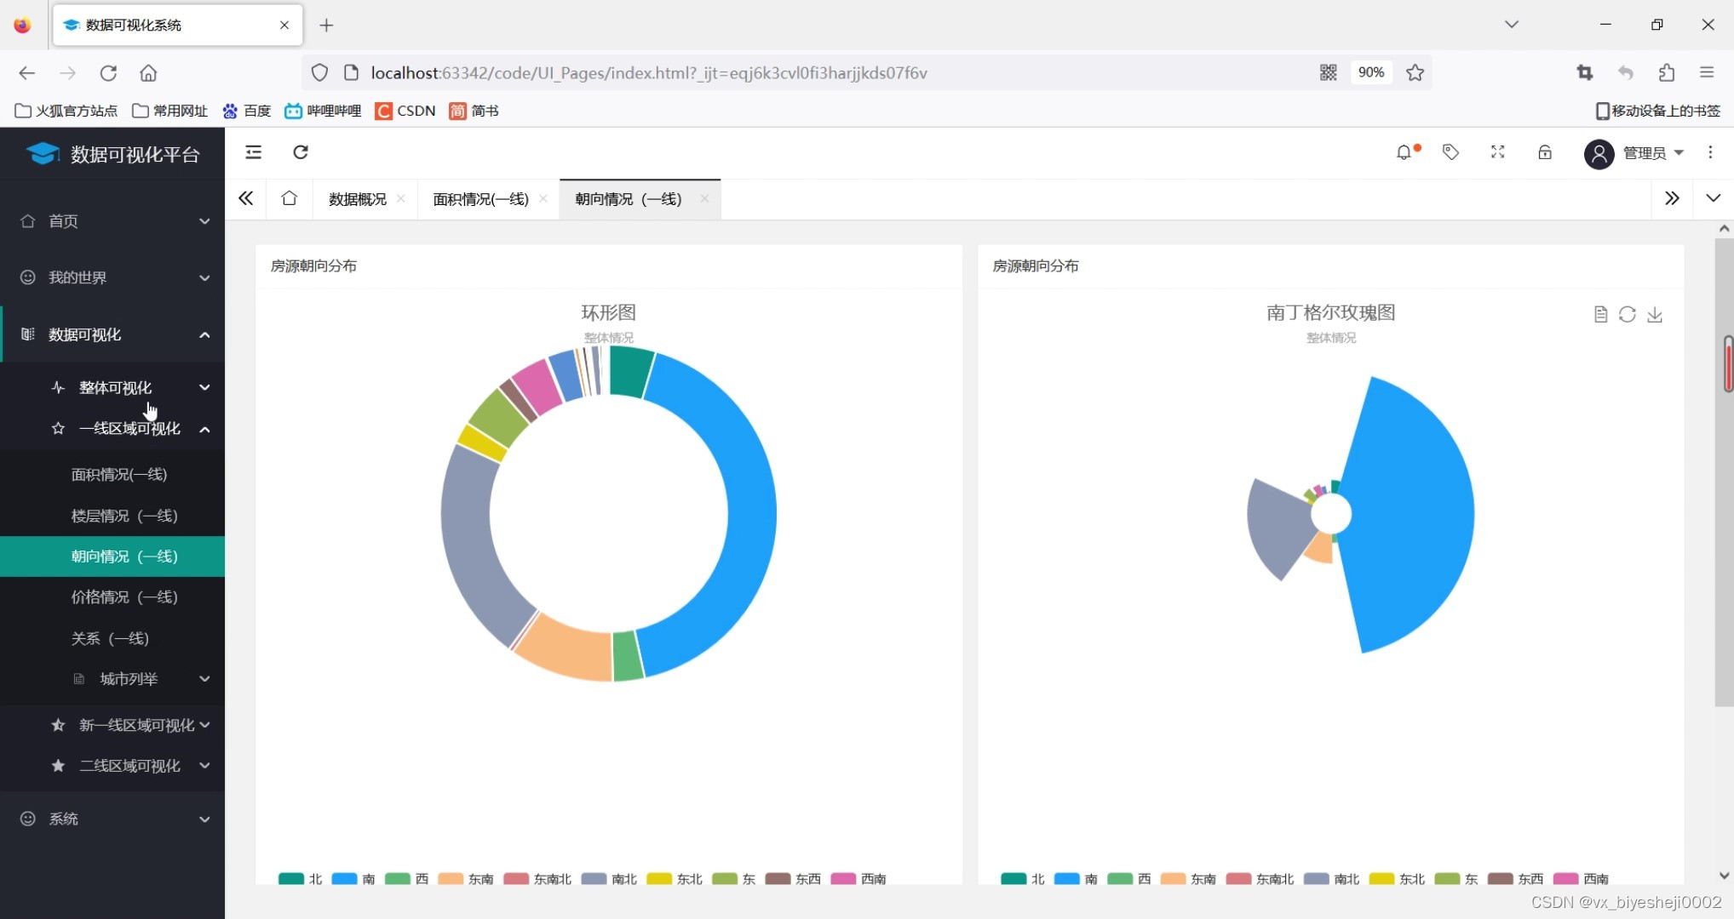Open data view of rose chart

[1600, 315]
